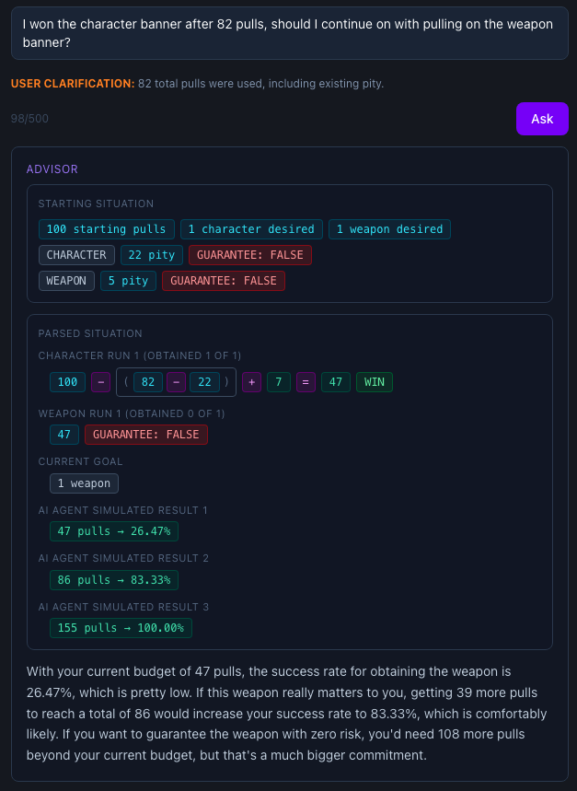Click the GUARANTEE: FALSE chip in CHARACTER row
Image resolution: width=577 pixels, height=791 pixels.
pos(250,255)
